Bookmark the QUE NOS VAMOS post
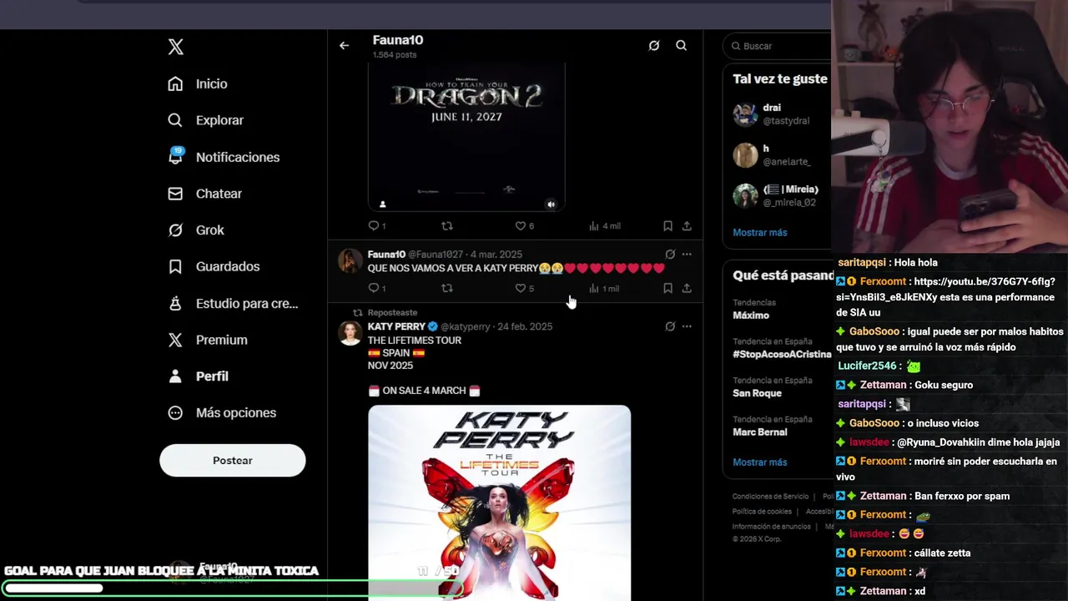1068x601 pixels. click(667, 289)
